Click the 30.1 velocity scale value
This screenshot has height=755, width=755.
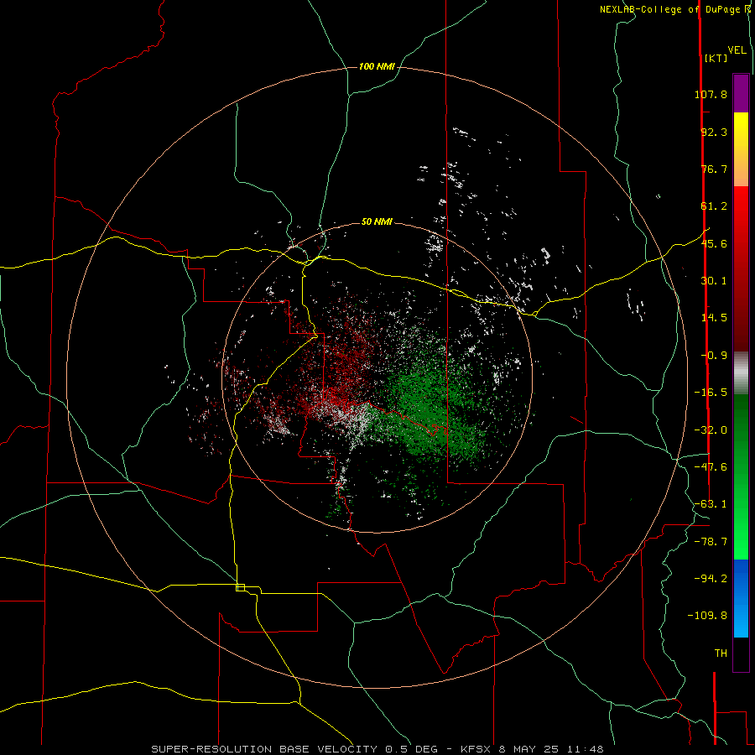(x=714, y=281)
